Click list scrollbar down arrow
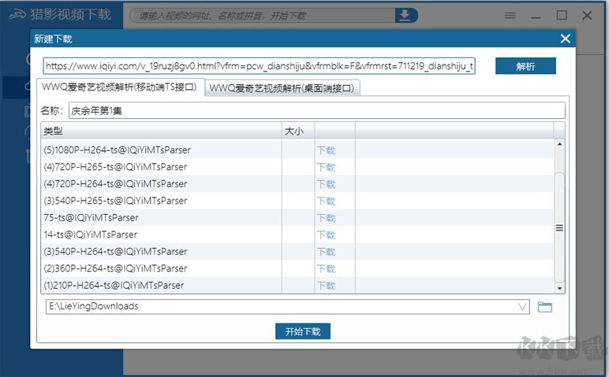 tap(559, 288)
